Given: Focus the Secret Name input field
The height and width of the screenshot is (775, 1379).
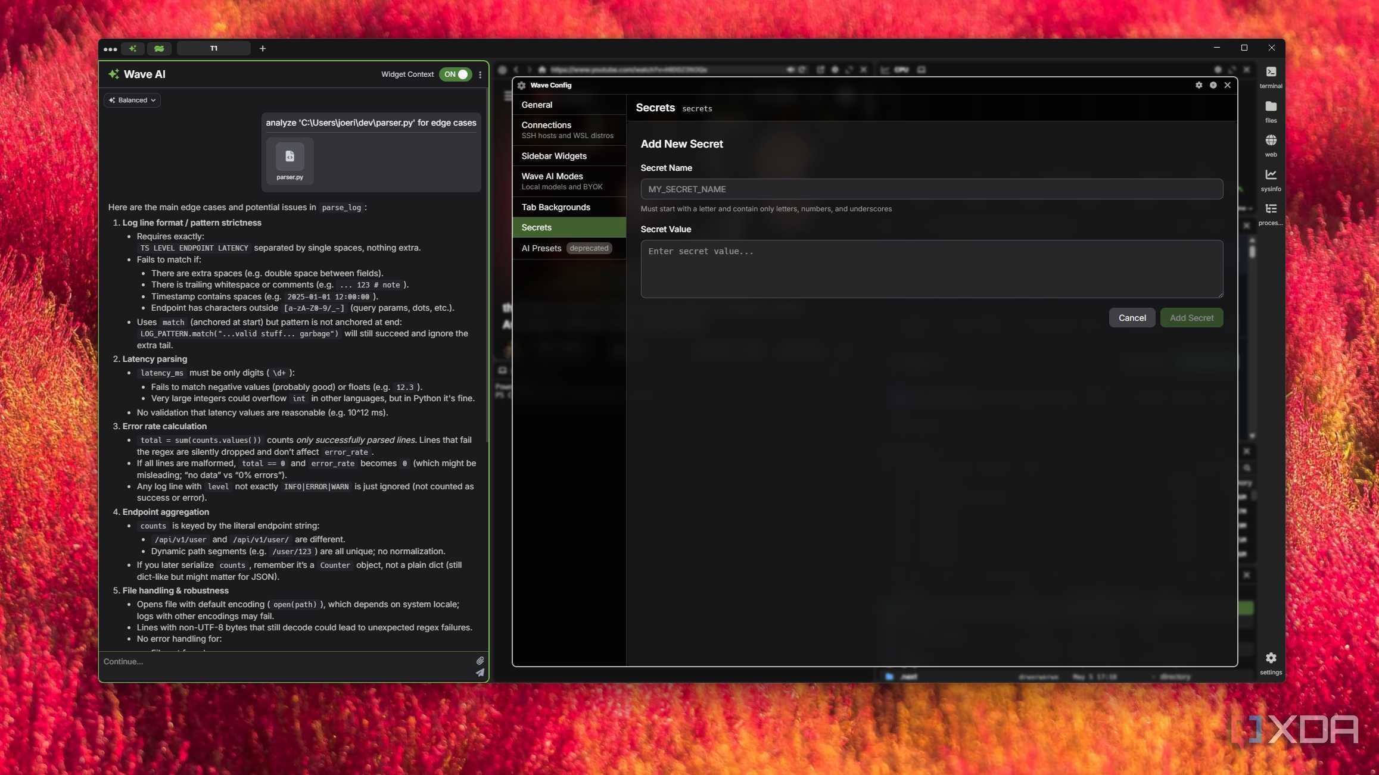Looking at the screenshot, I should click(x=932, y=189).
